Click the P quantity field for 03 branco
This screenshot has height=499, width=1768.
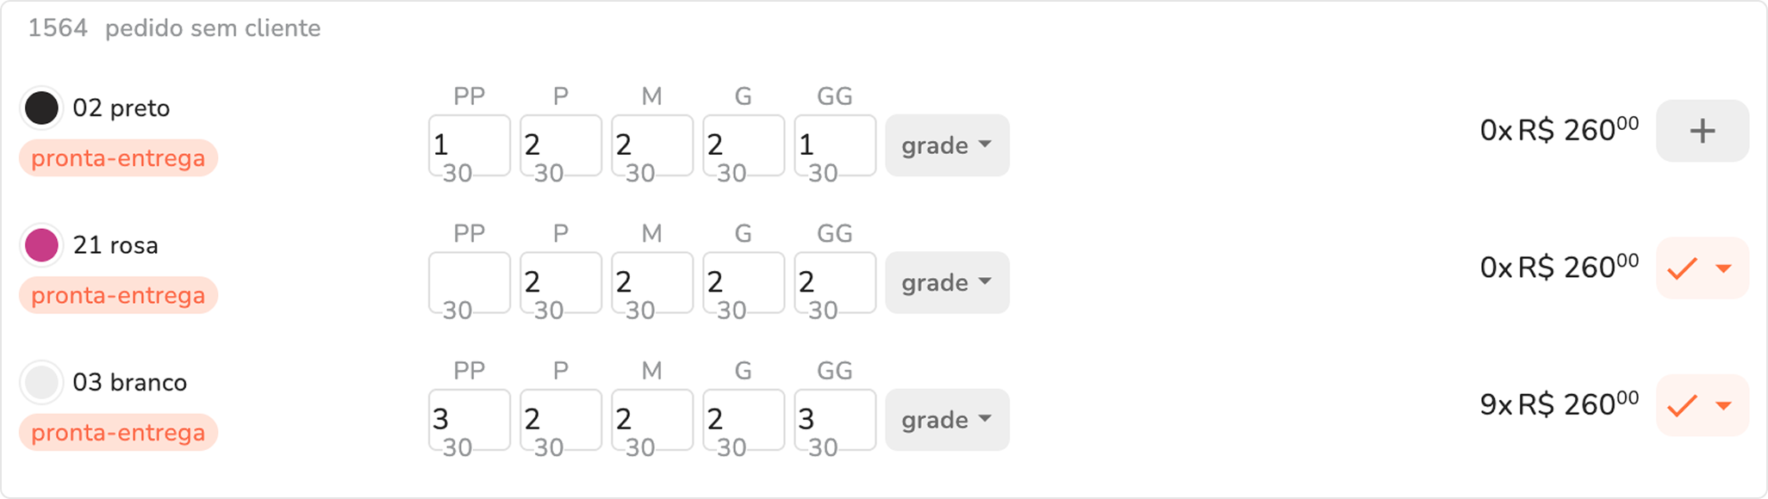(560, 420)
